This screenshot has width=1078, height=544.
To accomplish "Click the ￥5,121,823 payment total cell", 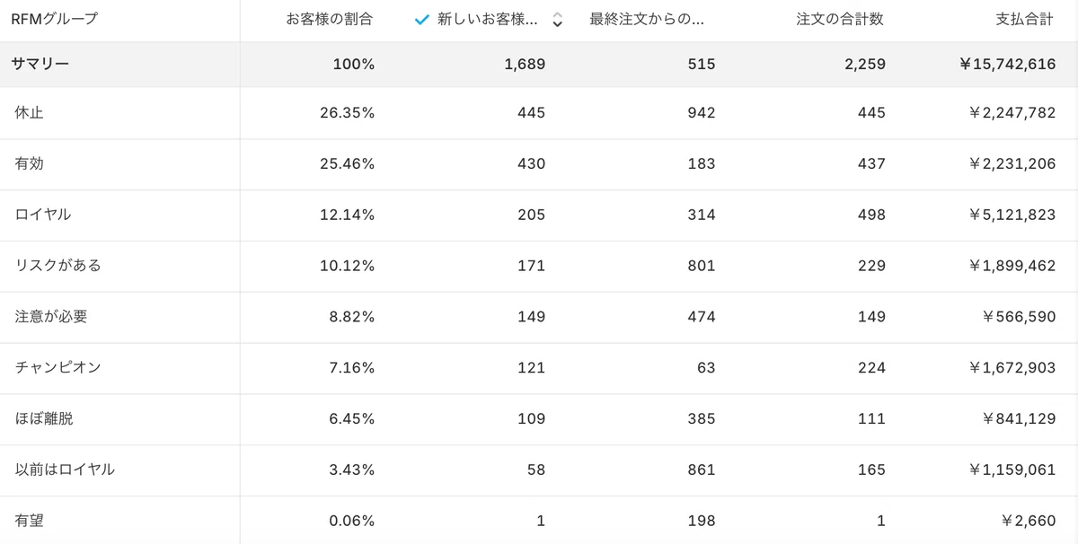I will [1012, 215].
